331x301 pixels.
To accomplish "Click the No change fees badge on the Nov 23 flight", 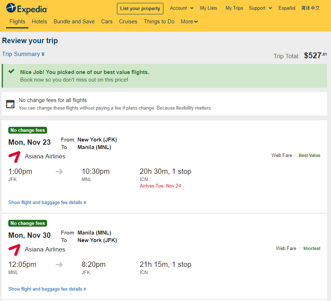I will tap(28, 130).
